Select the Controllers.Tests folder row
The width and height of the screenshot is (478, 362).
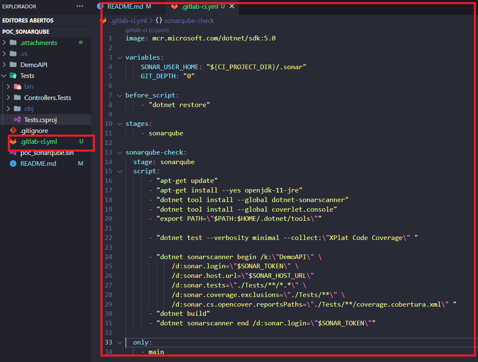pyautogui.click(x=46, y=97)
